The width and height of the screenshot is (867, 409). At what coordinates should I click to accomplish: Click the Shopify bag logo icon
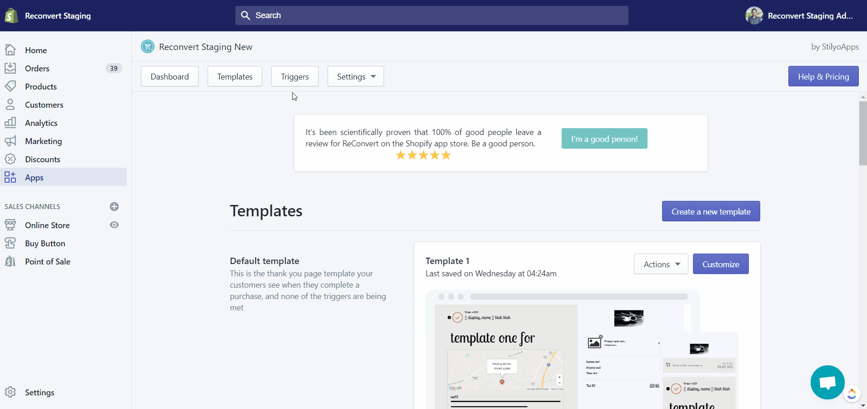pos(11,15)
